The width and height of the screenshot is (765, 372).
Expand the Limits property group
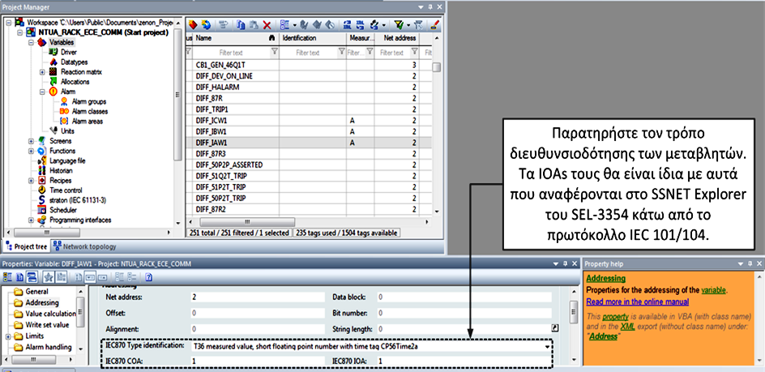8,336
